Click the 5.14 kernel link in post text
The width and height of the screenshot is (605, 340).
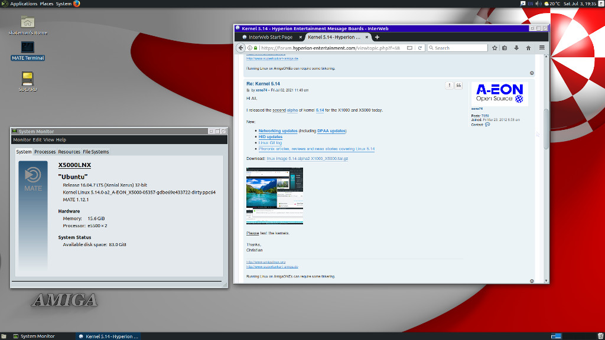pyautogui.click(x=320, y=110)
